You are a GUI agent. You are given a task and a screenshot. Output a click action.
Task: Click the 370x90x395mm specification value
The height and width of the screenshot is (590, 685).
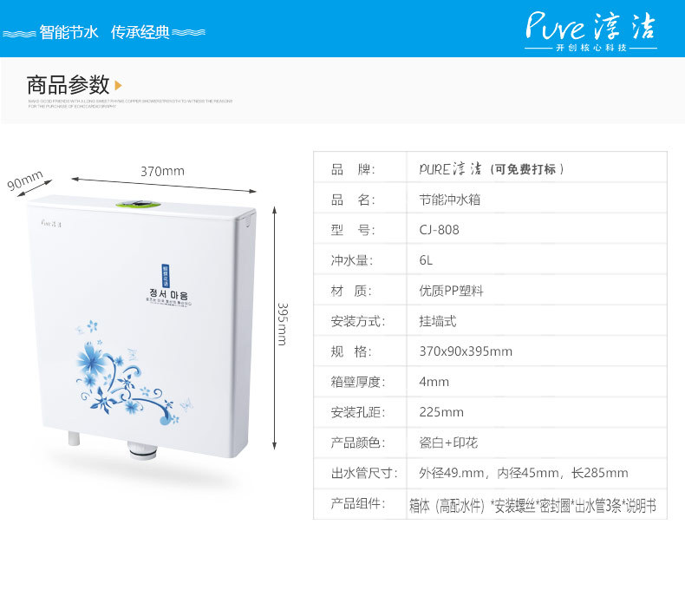(466, 351)
